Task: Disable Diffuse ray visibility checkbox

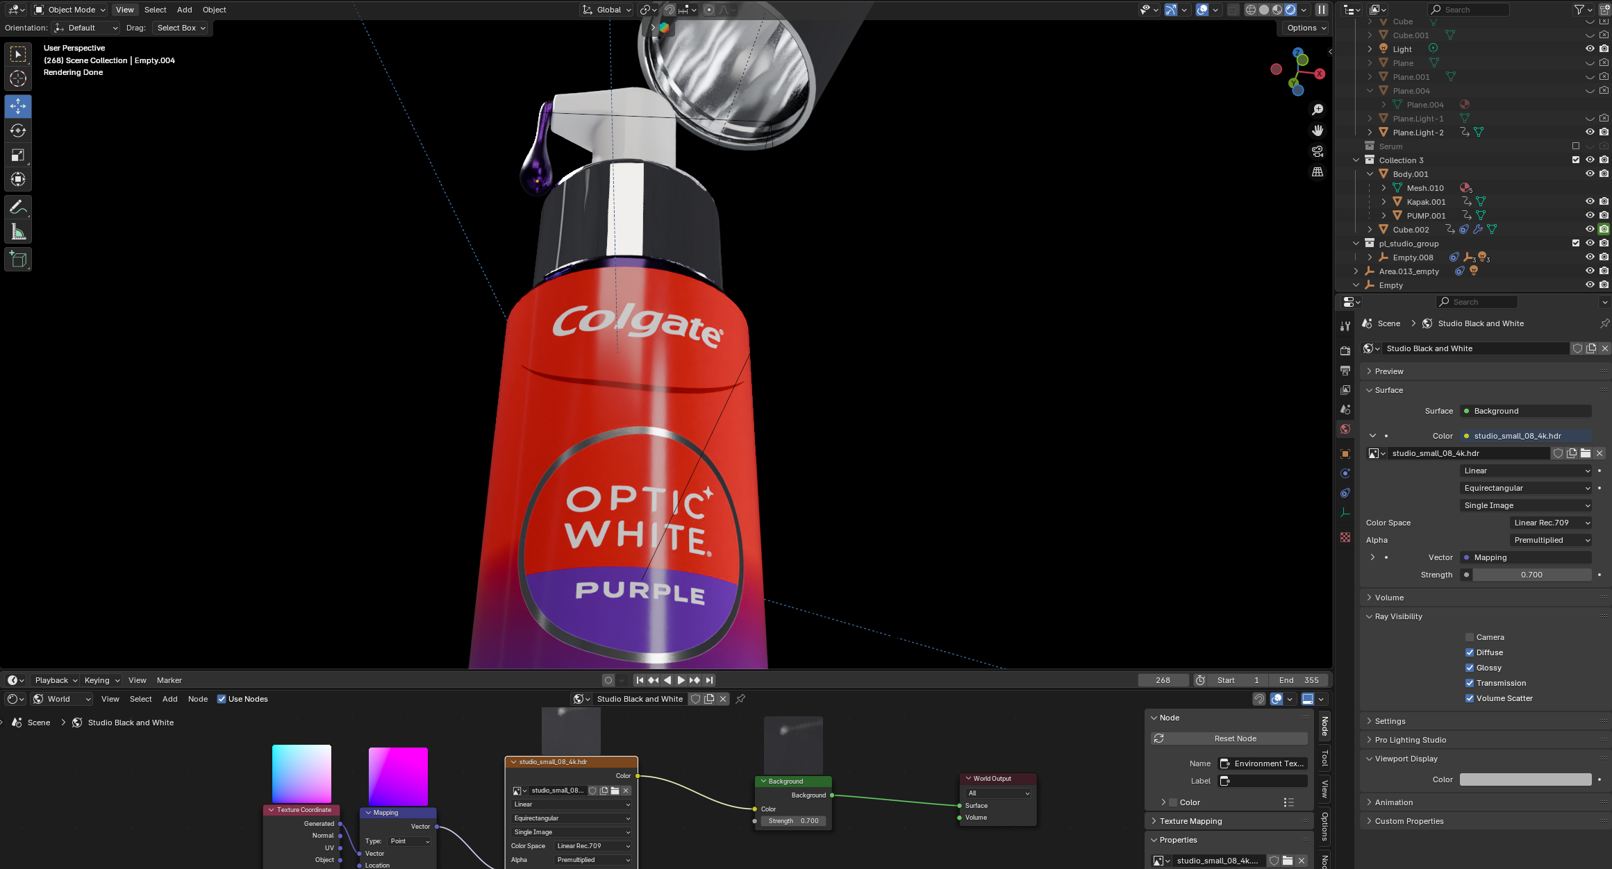Action: (x=1470, y=652)
